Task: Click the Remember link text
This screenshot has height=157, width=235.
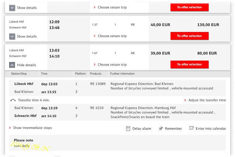Action: [x=173, y=129]
